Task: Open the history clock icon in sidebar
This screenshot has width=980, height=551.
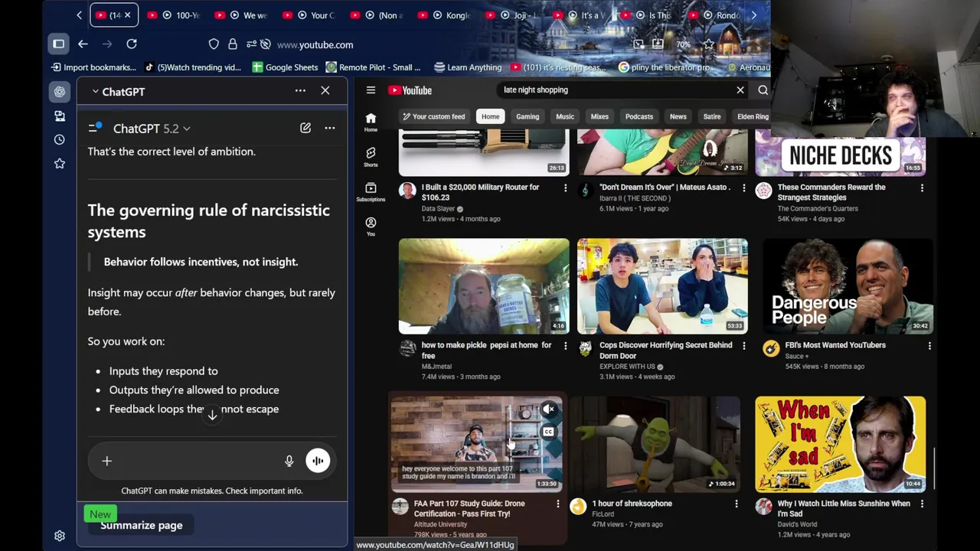Action: [x=60, y=140]
